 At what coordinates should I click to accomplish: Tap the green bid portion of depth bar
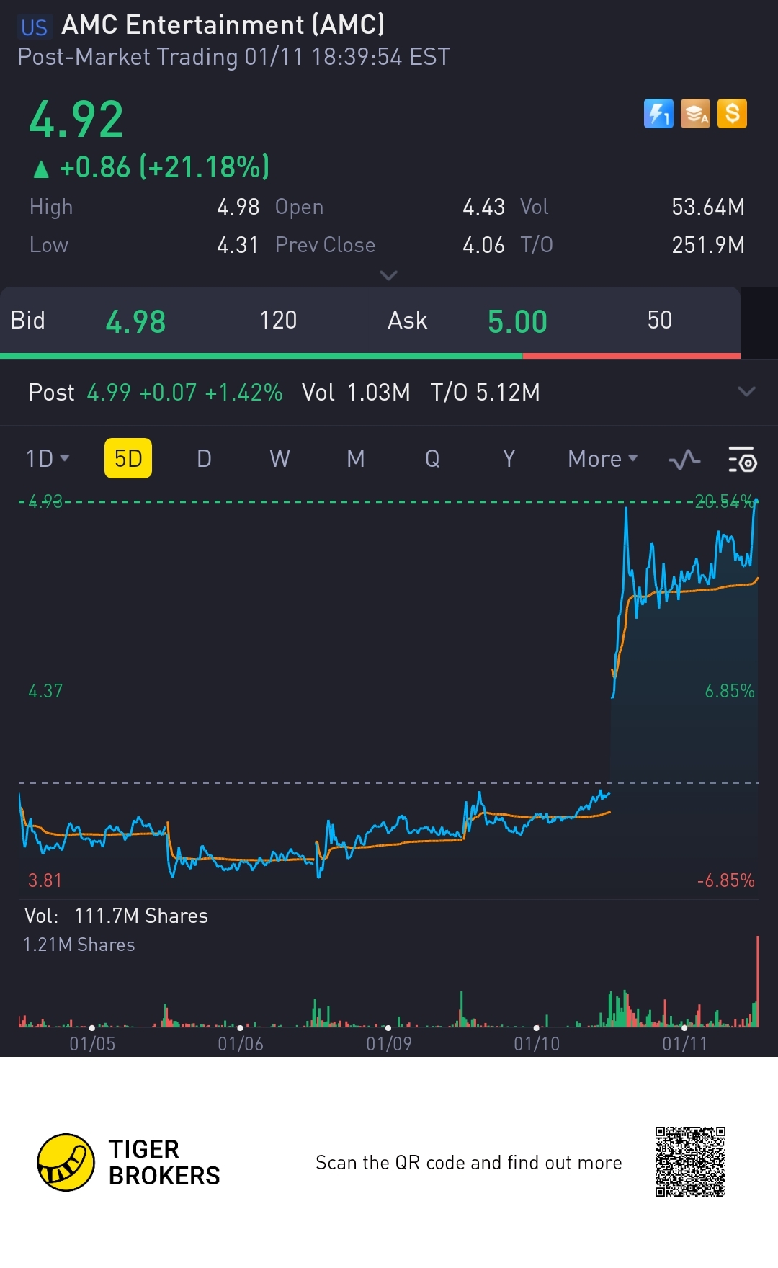pos(261,356)
